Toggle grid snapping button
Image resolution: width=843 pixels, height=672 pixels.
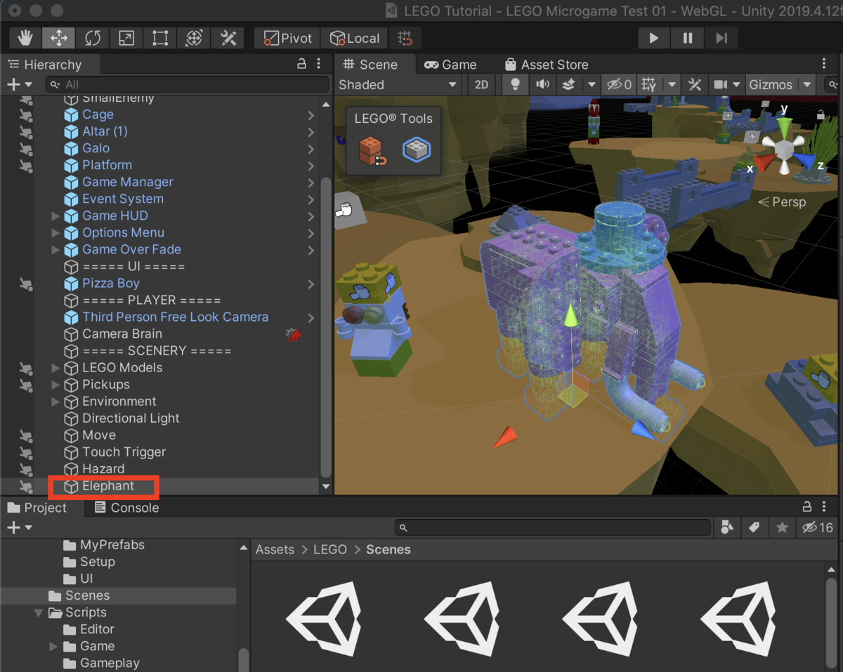(x=405, y=38)
